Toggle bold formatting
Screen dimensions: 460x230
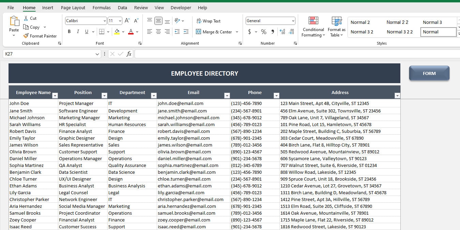pos(69,32)
